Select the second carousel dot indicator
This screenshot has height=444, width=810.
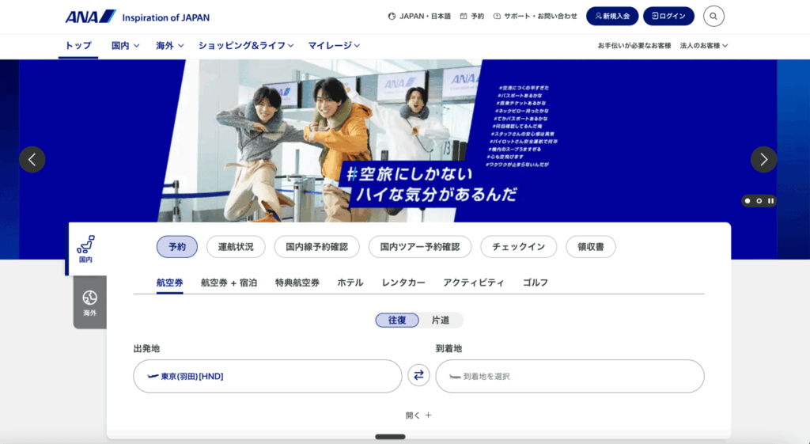coord(759,200)
